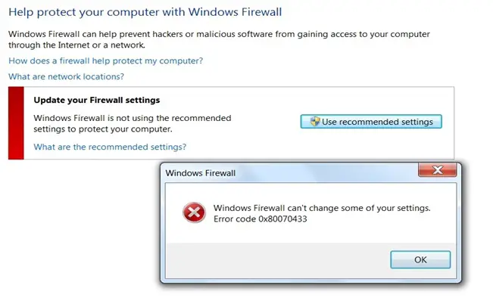The height and width of the screenshot is (304, 493).
Task: Click the "Error code 0x80070433" text
Action: (260, 219)
